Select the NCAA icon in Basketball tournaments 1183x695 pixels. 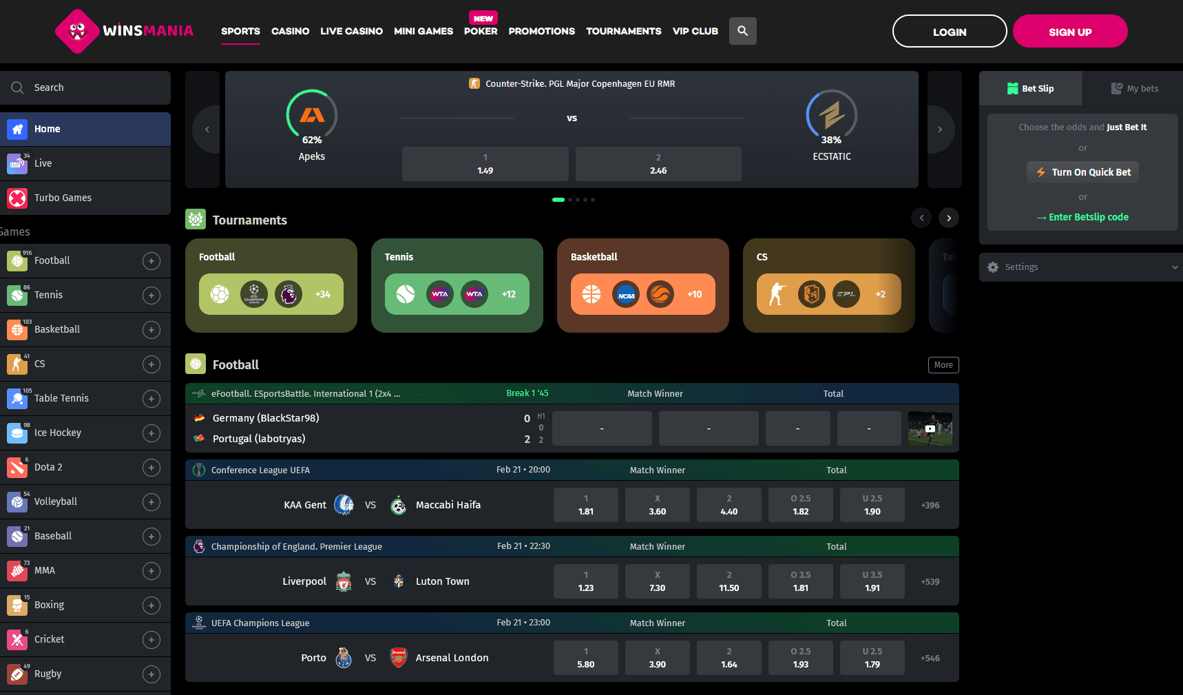(626, 294)
